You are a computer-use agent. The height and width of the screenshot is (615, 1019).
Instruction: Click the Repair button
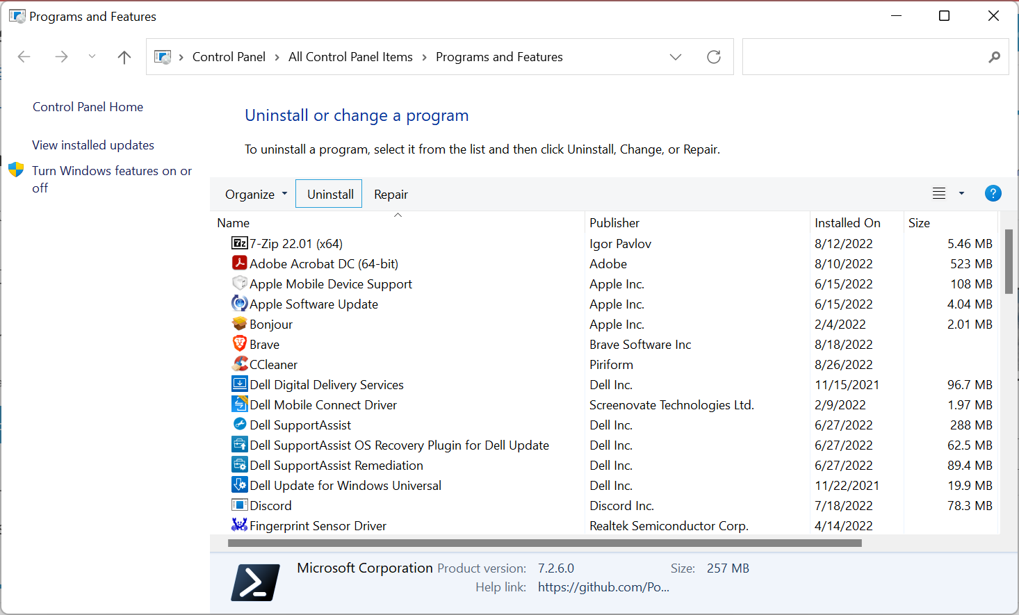391,195
